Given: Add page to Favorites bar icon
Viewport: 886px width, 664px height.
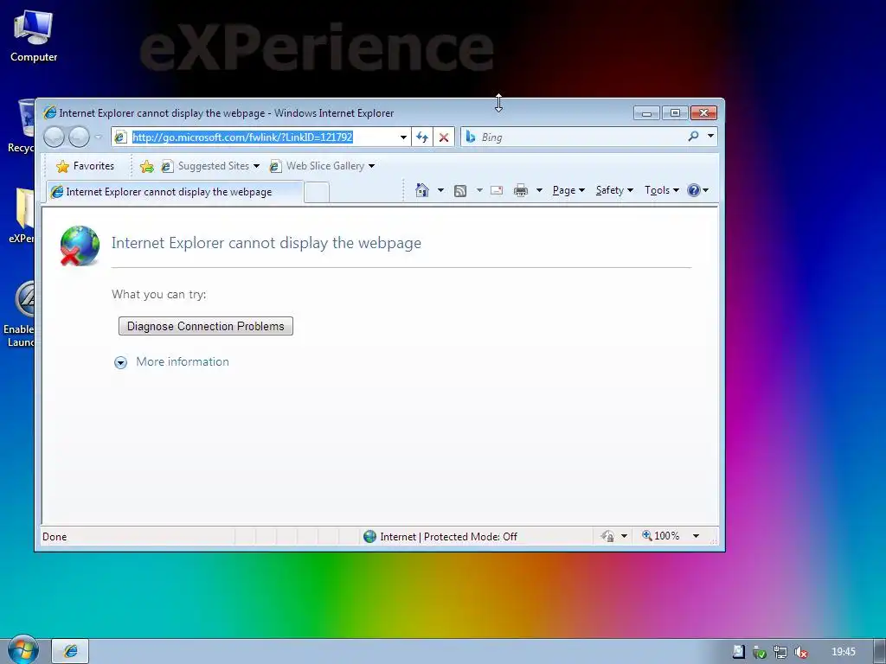Looking at the screenshot, I should (147, 166).
